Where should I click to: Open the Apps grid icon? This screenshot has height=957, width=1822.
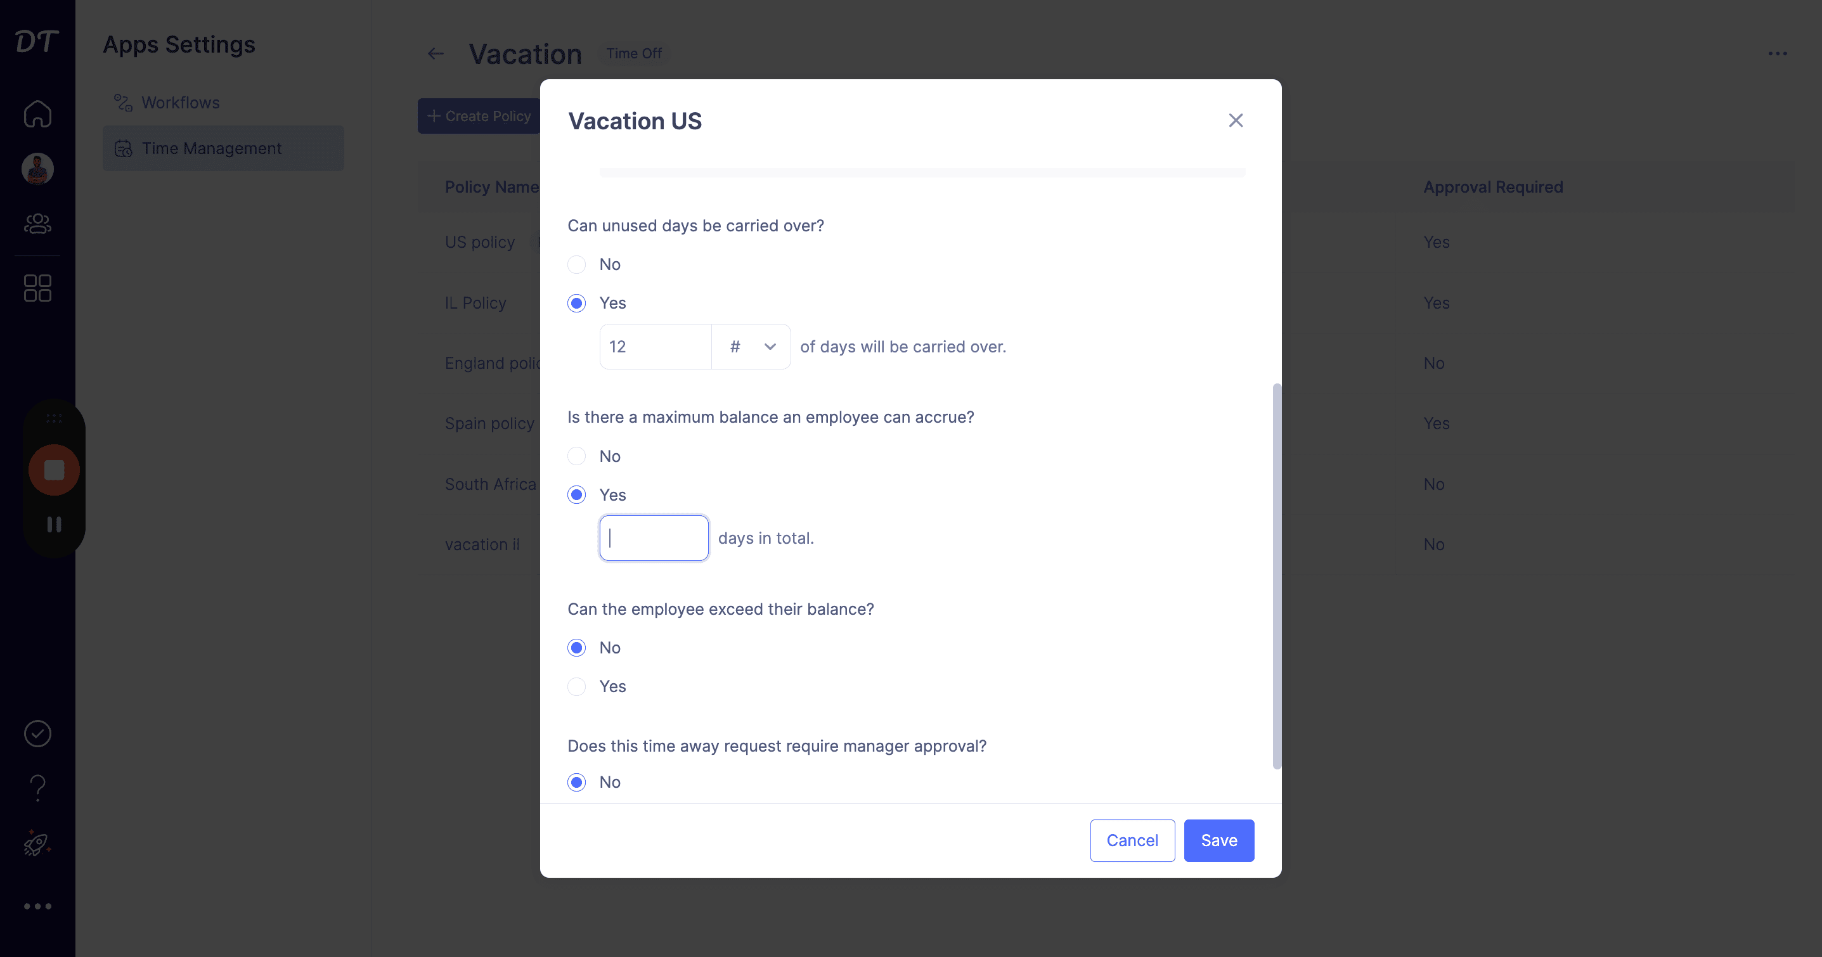(x=37, y=288)
